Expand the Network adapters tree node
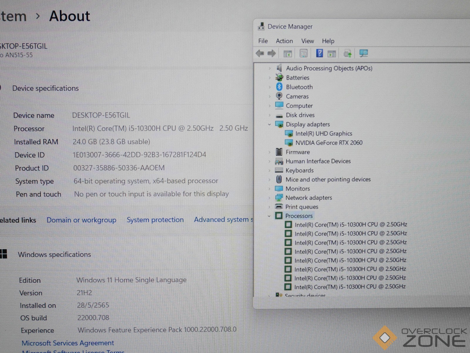 click(x=269, y=198)
